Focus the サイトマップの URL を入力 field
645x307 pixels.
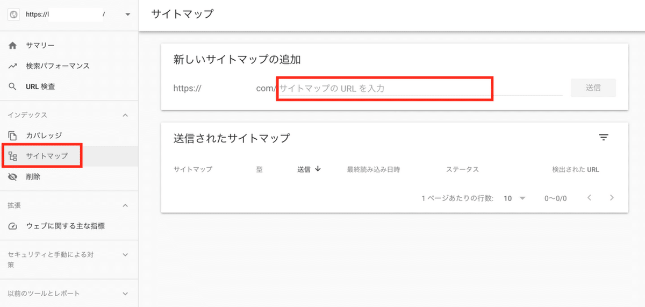click(x=384, y=88)
